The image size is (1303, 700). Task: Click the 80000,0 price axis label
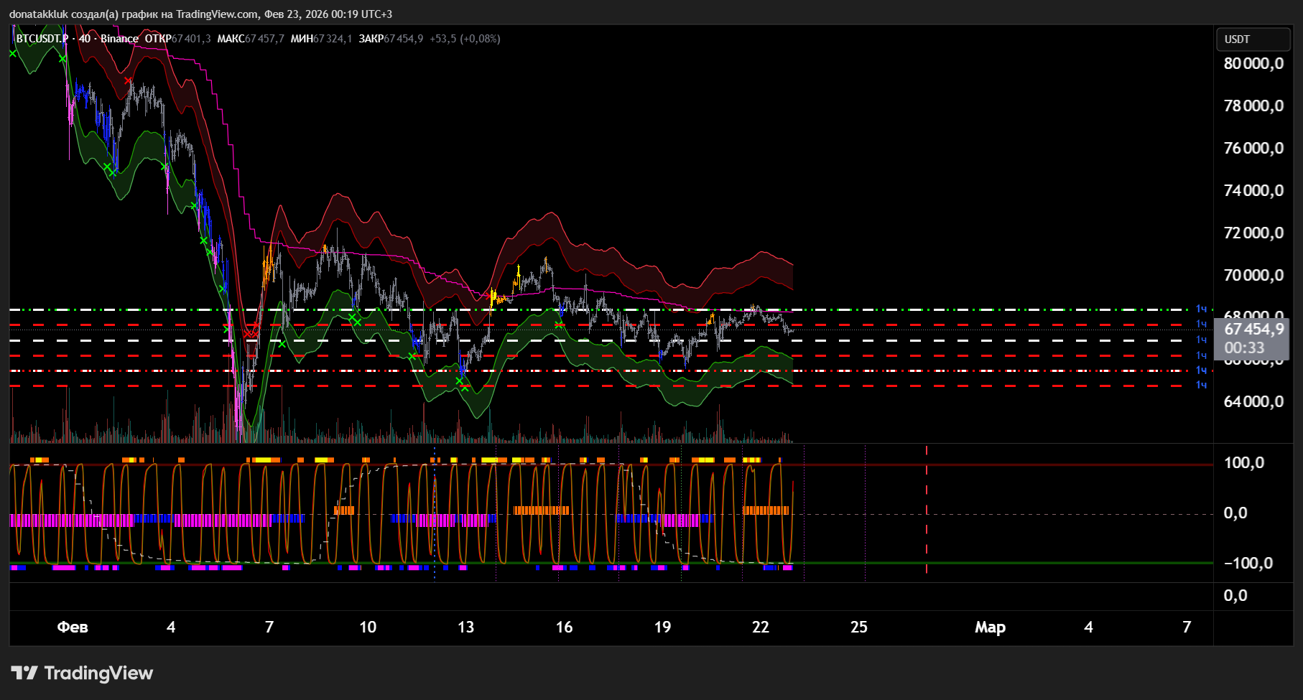[1253, 64]
